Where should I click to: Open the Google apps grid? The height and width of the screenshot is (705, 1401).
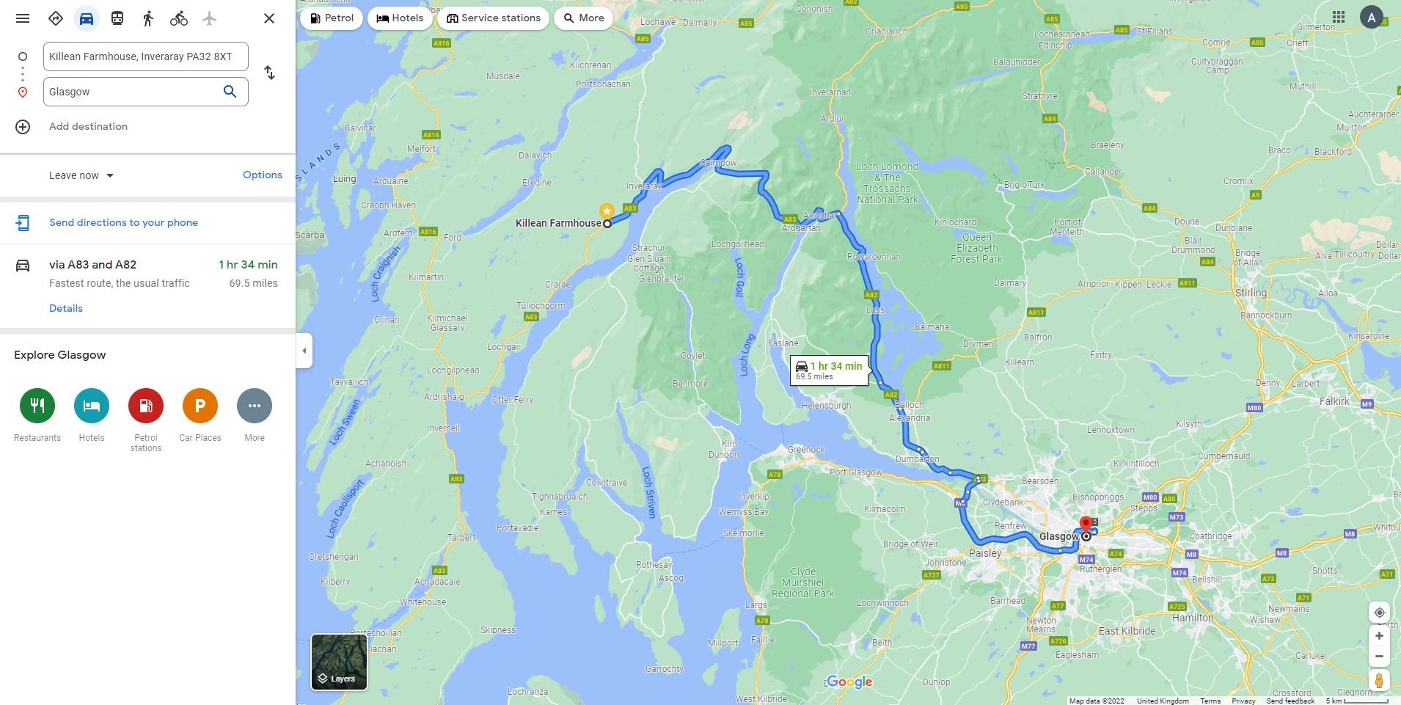(1339, 17)
